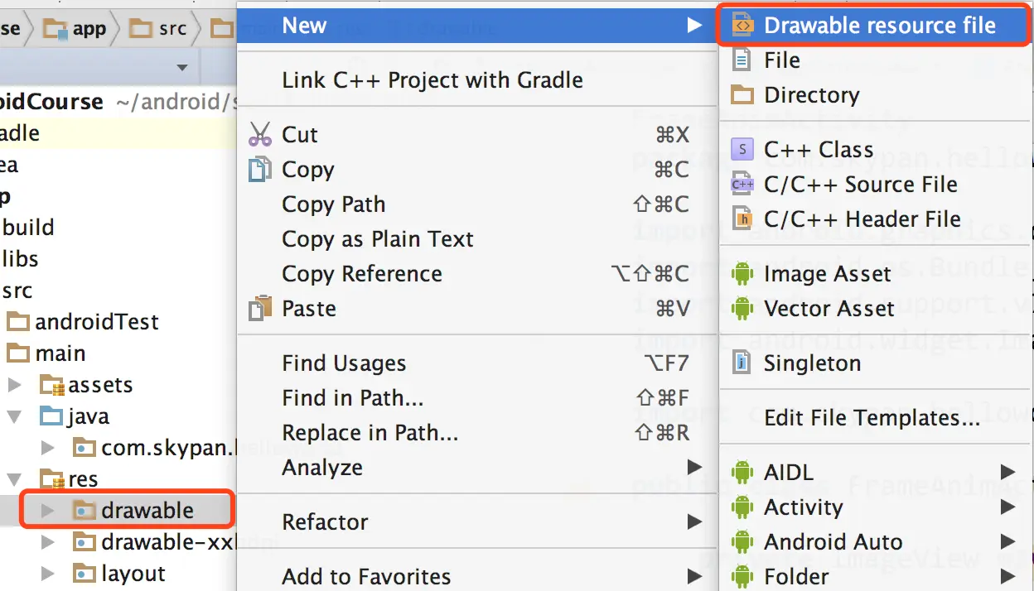1034x591 pixels.
Task: Click Link C++ Project with Gradle
Action: (x=432, y=80)
